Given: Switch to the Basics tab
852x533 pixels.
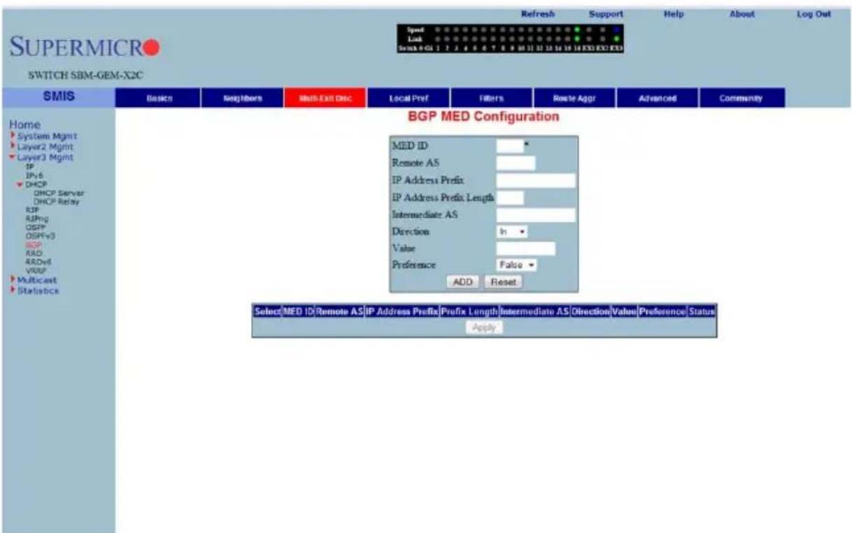Looking at the screenshot, I should pyautogui.click(x=159, y=99).
